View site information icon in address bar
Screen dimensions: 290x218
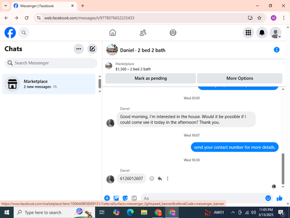click(39, 18)
